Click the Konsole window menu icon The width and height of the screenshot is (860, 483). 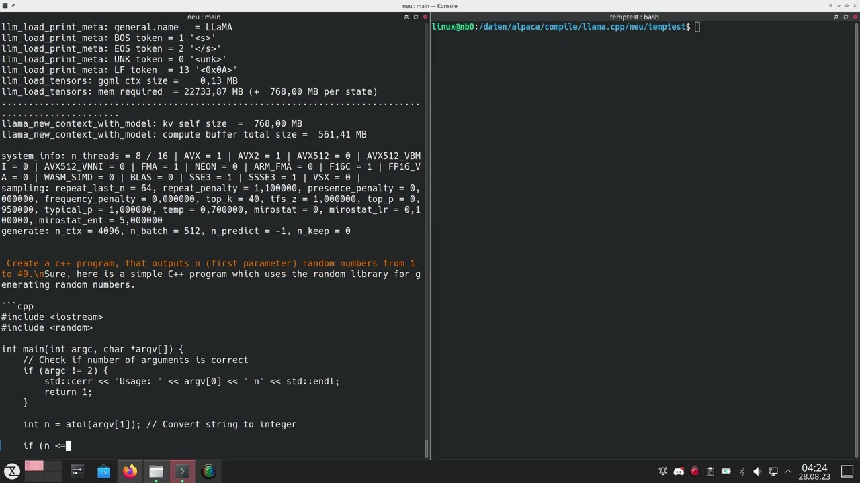tap(5, 6)
